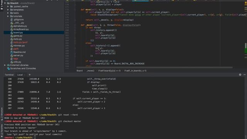Click the fold marker beside 'def move'
Screen dimensions: 247x139
point(75,10)
